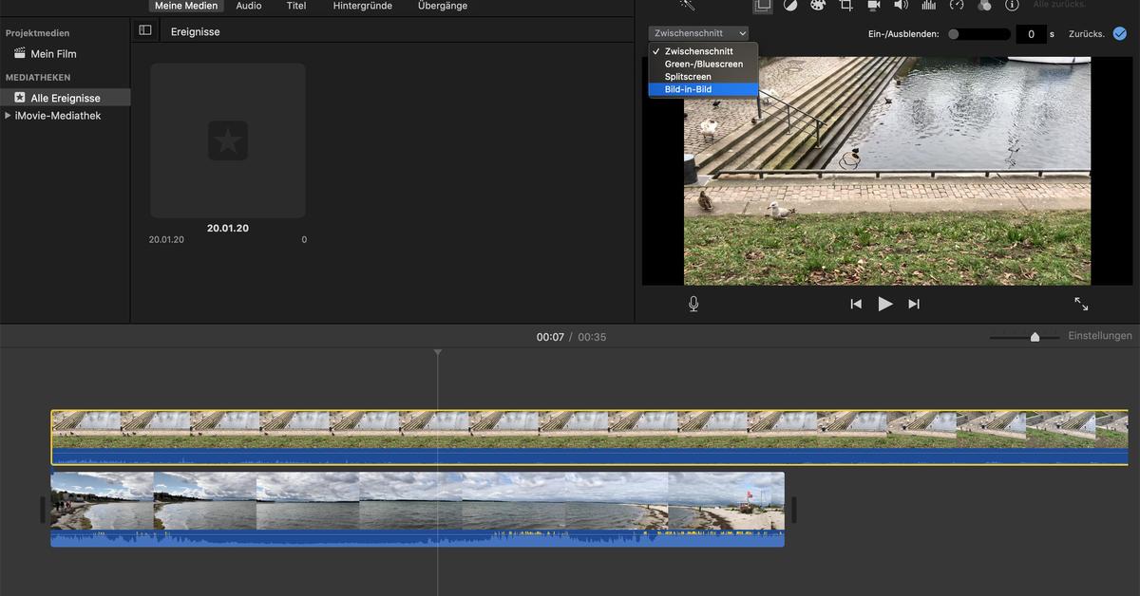Image resolution: width=1140 pixels, height=596 pixels.
Task: Select the 20.01.20 event thumbnail
Action: click(x=228, y=140)
